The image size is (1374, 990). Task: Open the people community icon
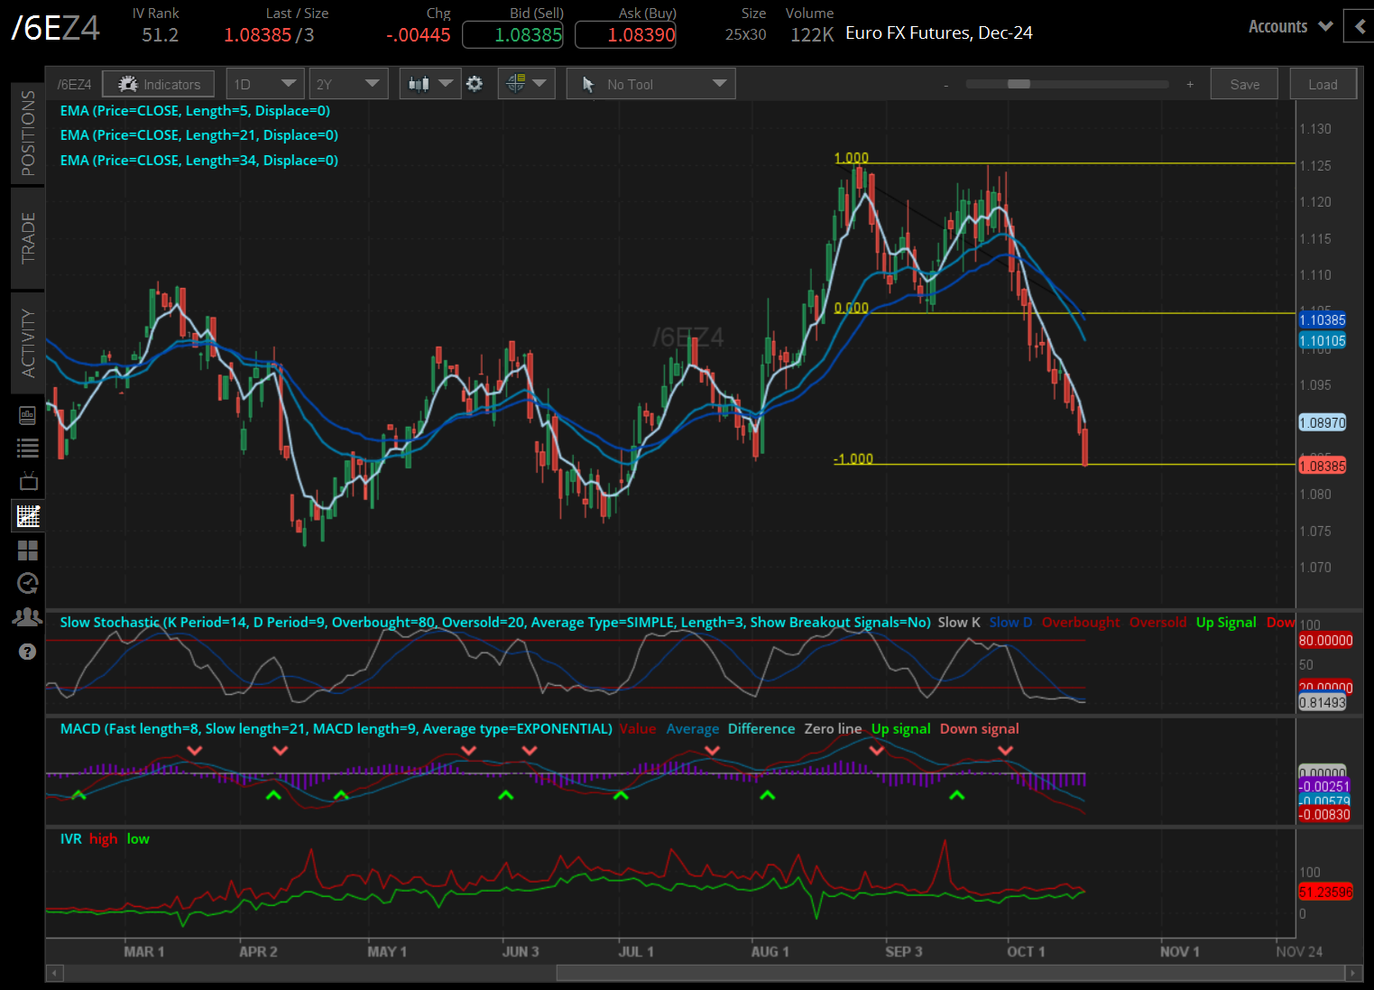[x=28, y=617]
